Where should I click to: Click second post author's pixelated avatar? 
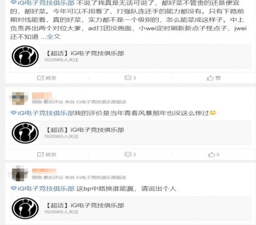[18, 98]
